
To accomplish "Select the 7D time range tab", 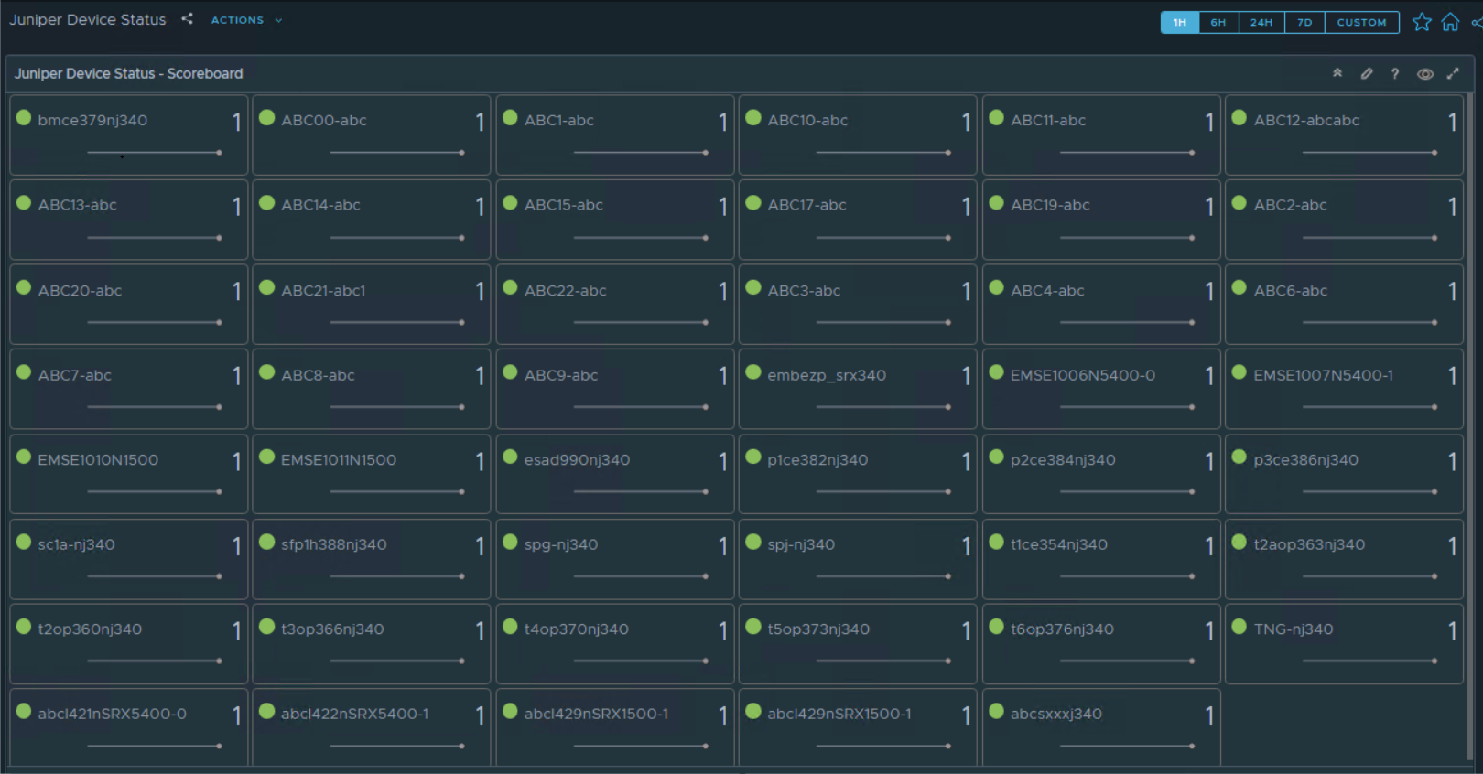I will tap(1304, 22).
